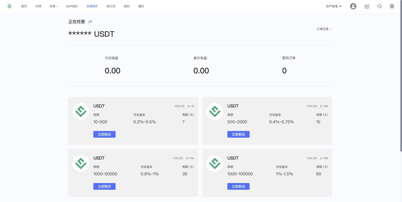Click 立即购买 for the 15-day plan
This screenshot has height=202, width=402.
pos(238,134)
